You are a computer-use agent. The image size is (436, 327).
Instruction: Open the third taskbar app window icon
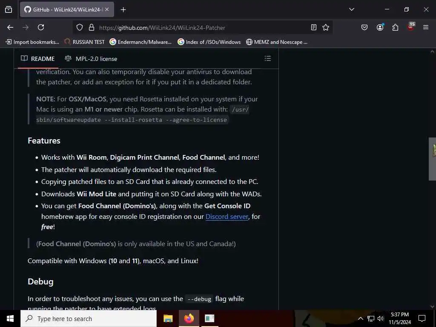tap(209, 318)
